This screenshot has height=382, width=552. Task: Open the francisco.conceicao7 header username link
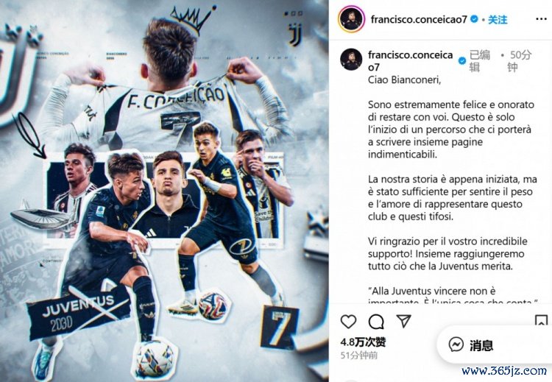pyautogui.click(x=419, y=19)
